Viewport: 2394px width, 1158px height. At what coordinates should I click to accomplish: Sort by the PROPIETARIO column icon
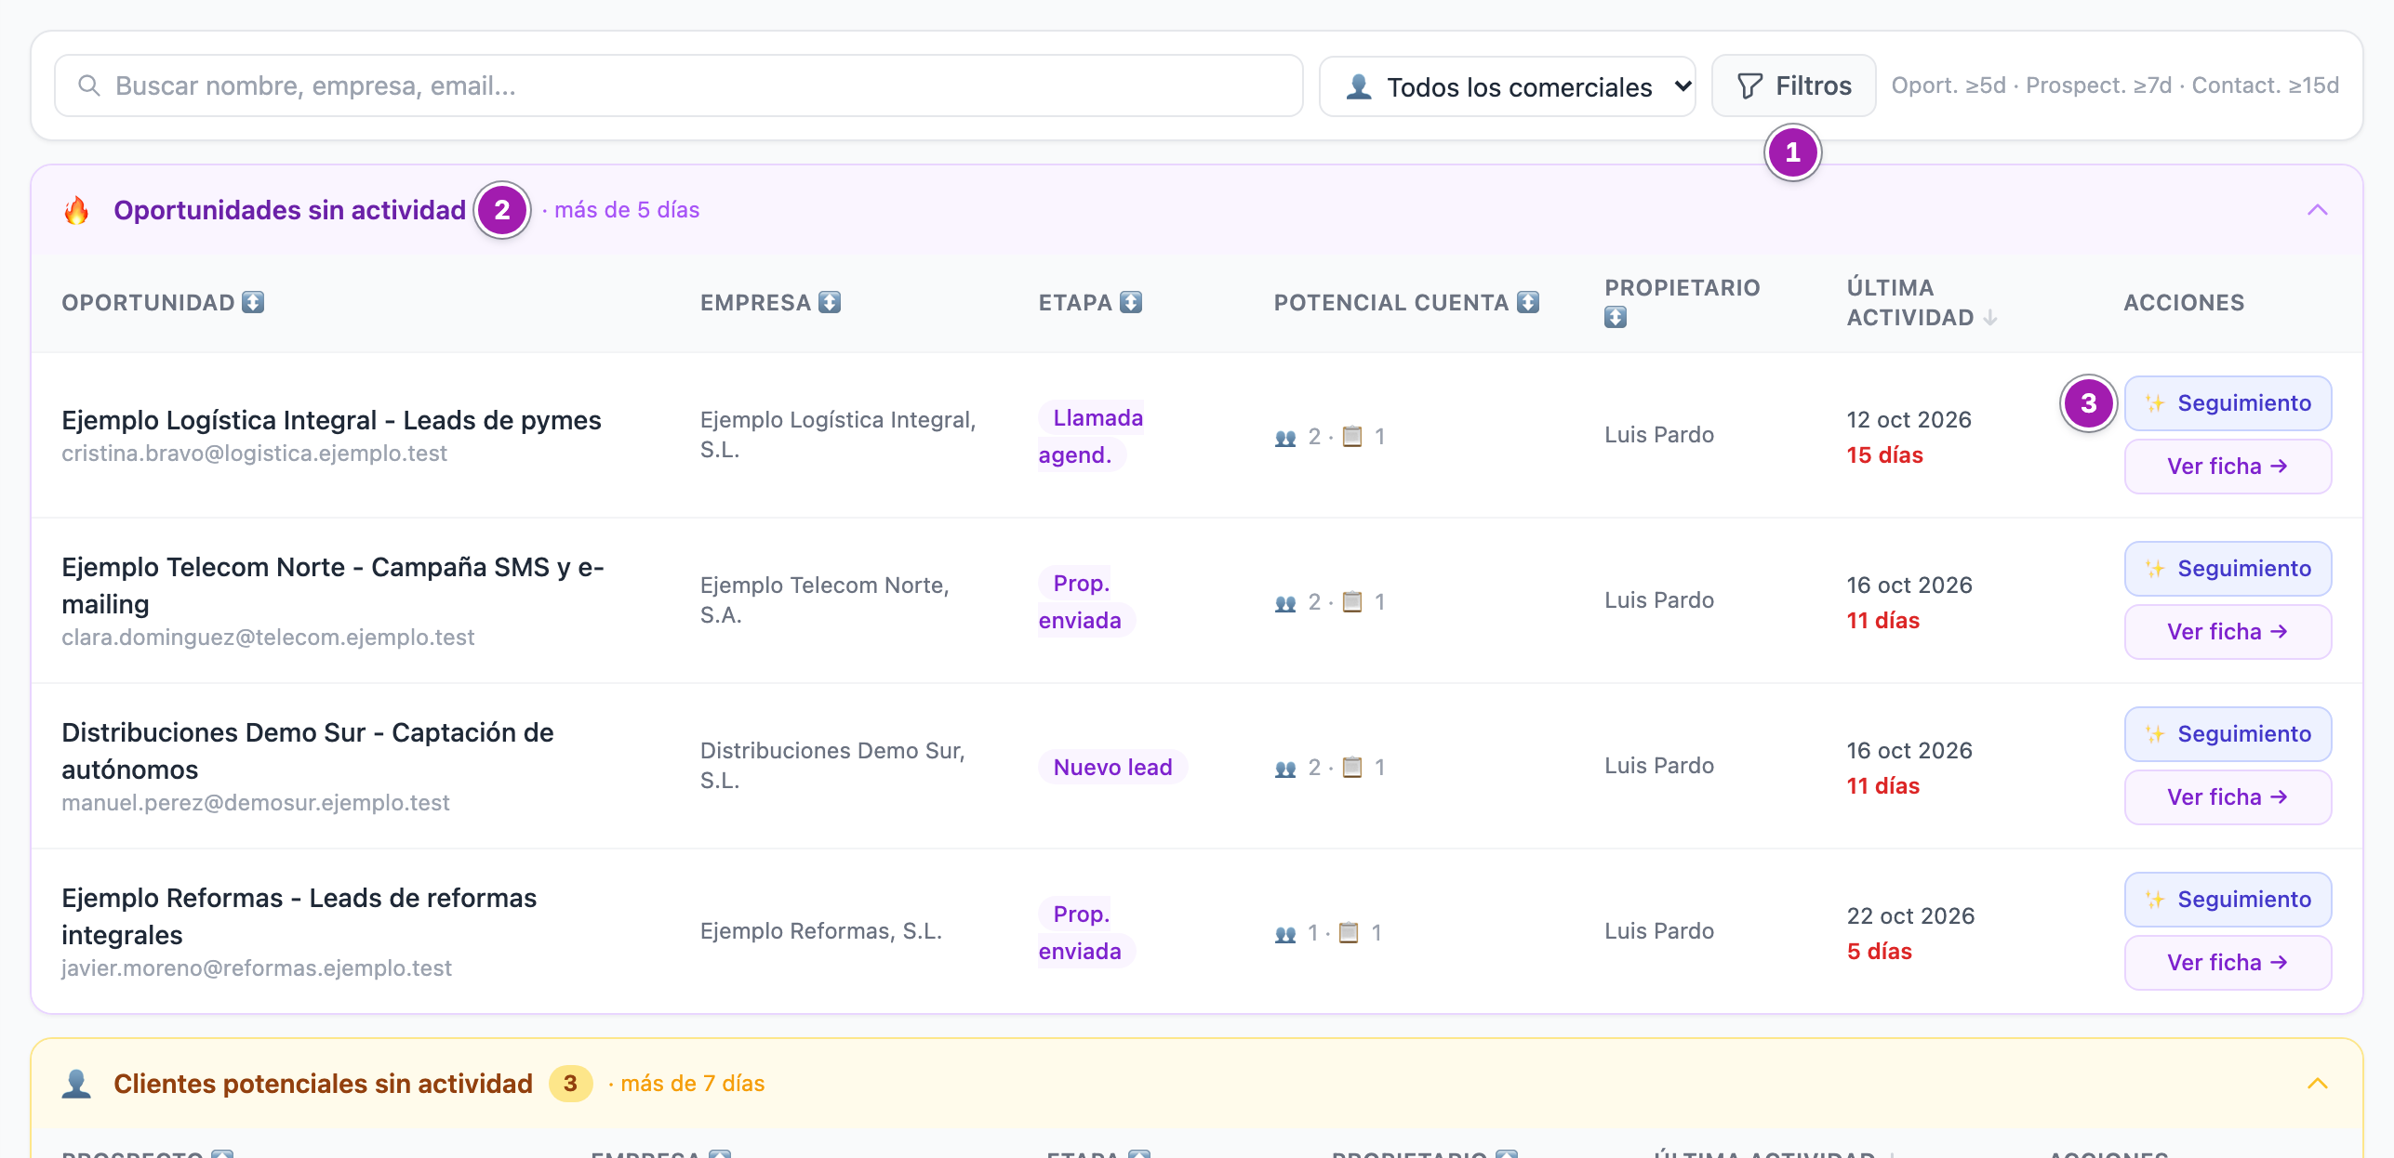coord(1616,317)
